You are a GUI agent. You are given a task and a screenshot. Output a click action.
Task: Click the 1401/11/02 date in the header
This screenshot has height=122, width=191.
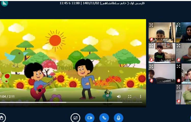[x=91, y=3]
